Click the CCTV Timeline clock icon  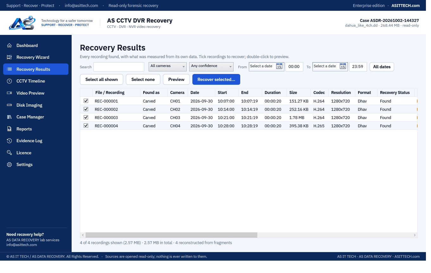click(10, 81)
